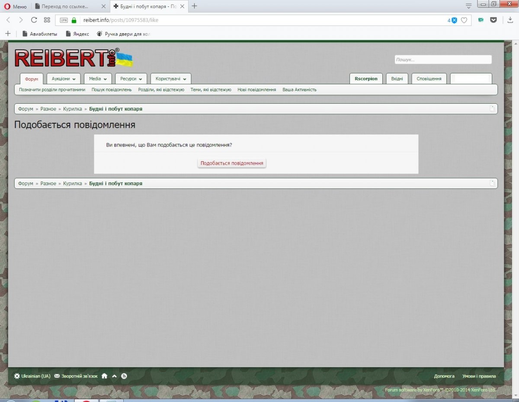
Task: Toggle the VPN badge in address bar
Action: pyautogui.click(x=64, y=20)
